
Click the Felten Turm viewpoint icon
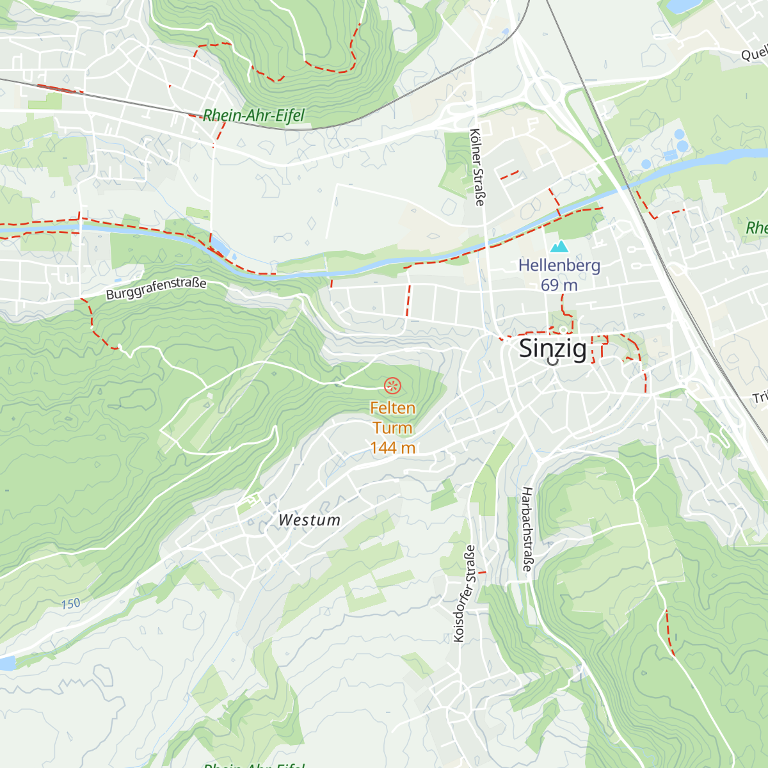(x=392, y=385)
